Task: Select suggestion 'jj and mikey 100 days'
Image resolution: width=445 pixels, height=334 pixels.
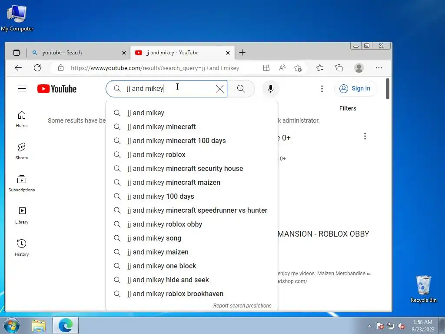Action: 192,196
